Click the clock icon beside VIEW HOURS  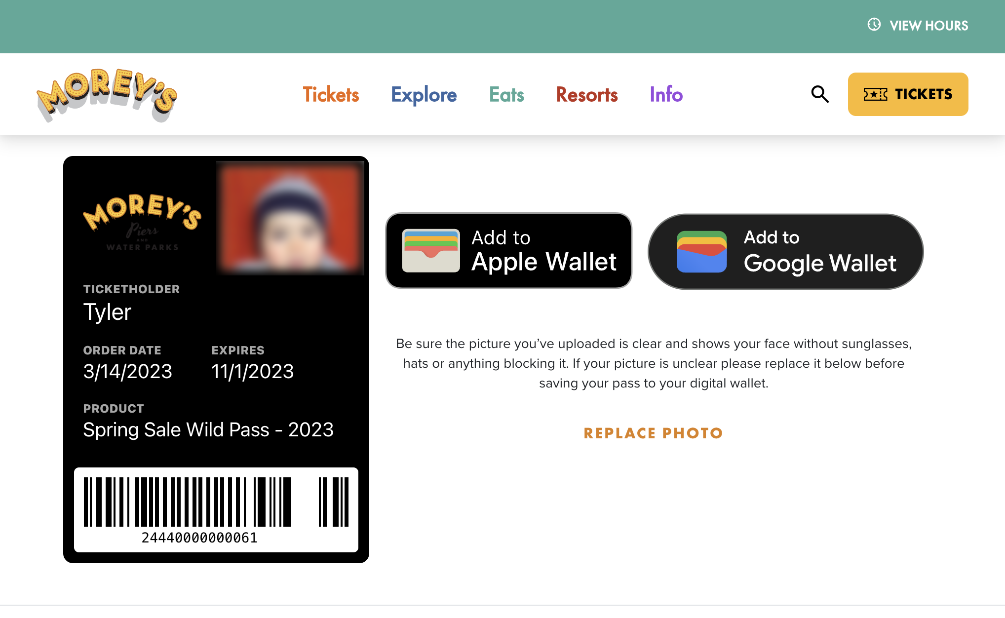point(874,24)
